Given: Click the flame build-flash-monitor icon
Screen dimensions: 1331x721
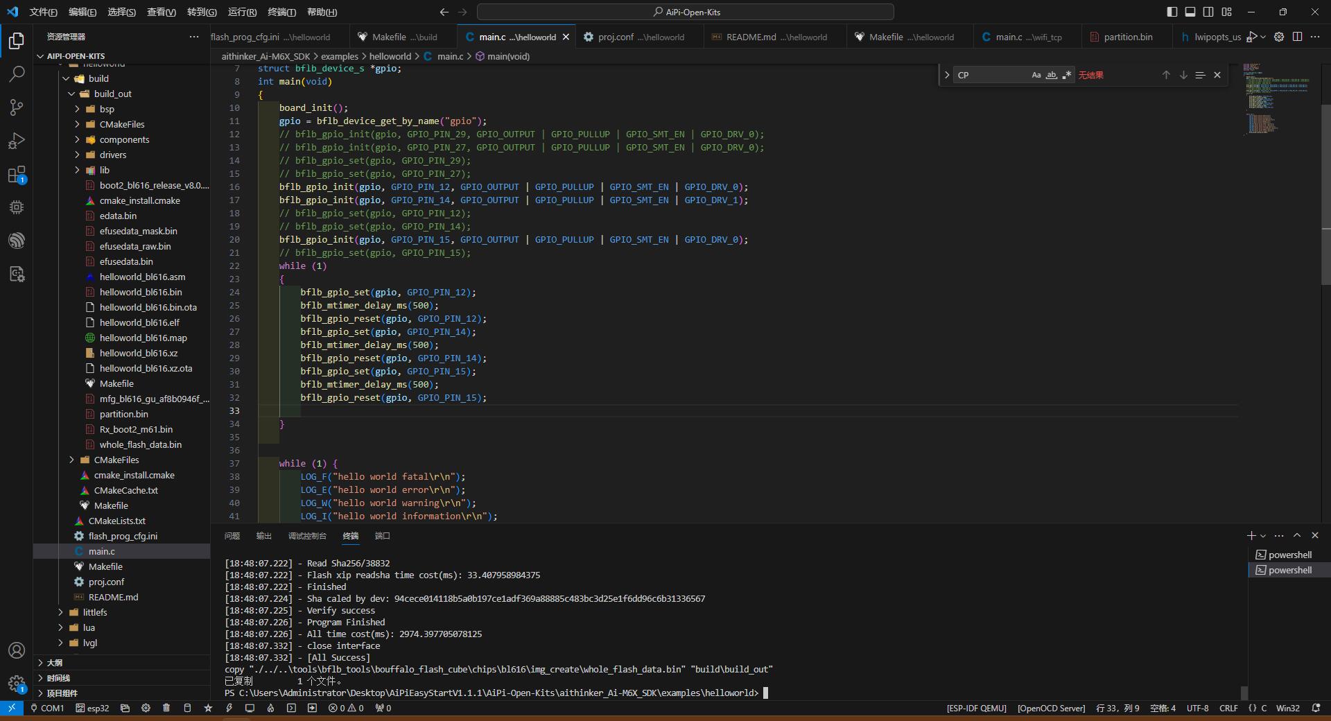Looking at the screenshot, I should point(270,708).
